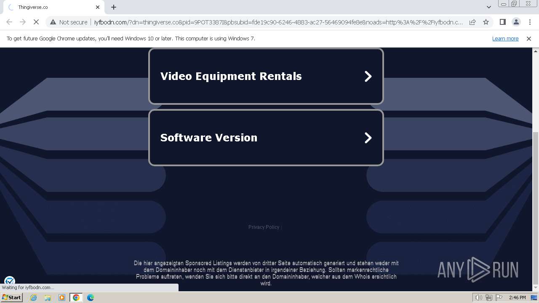The height and width of the screenshot is (303, 539).
Task: Dismiss the Chrome update notification bar
Action: (x=529, y=38)
